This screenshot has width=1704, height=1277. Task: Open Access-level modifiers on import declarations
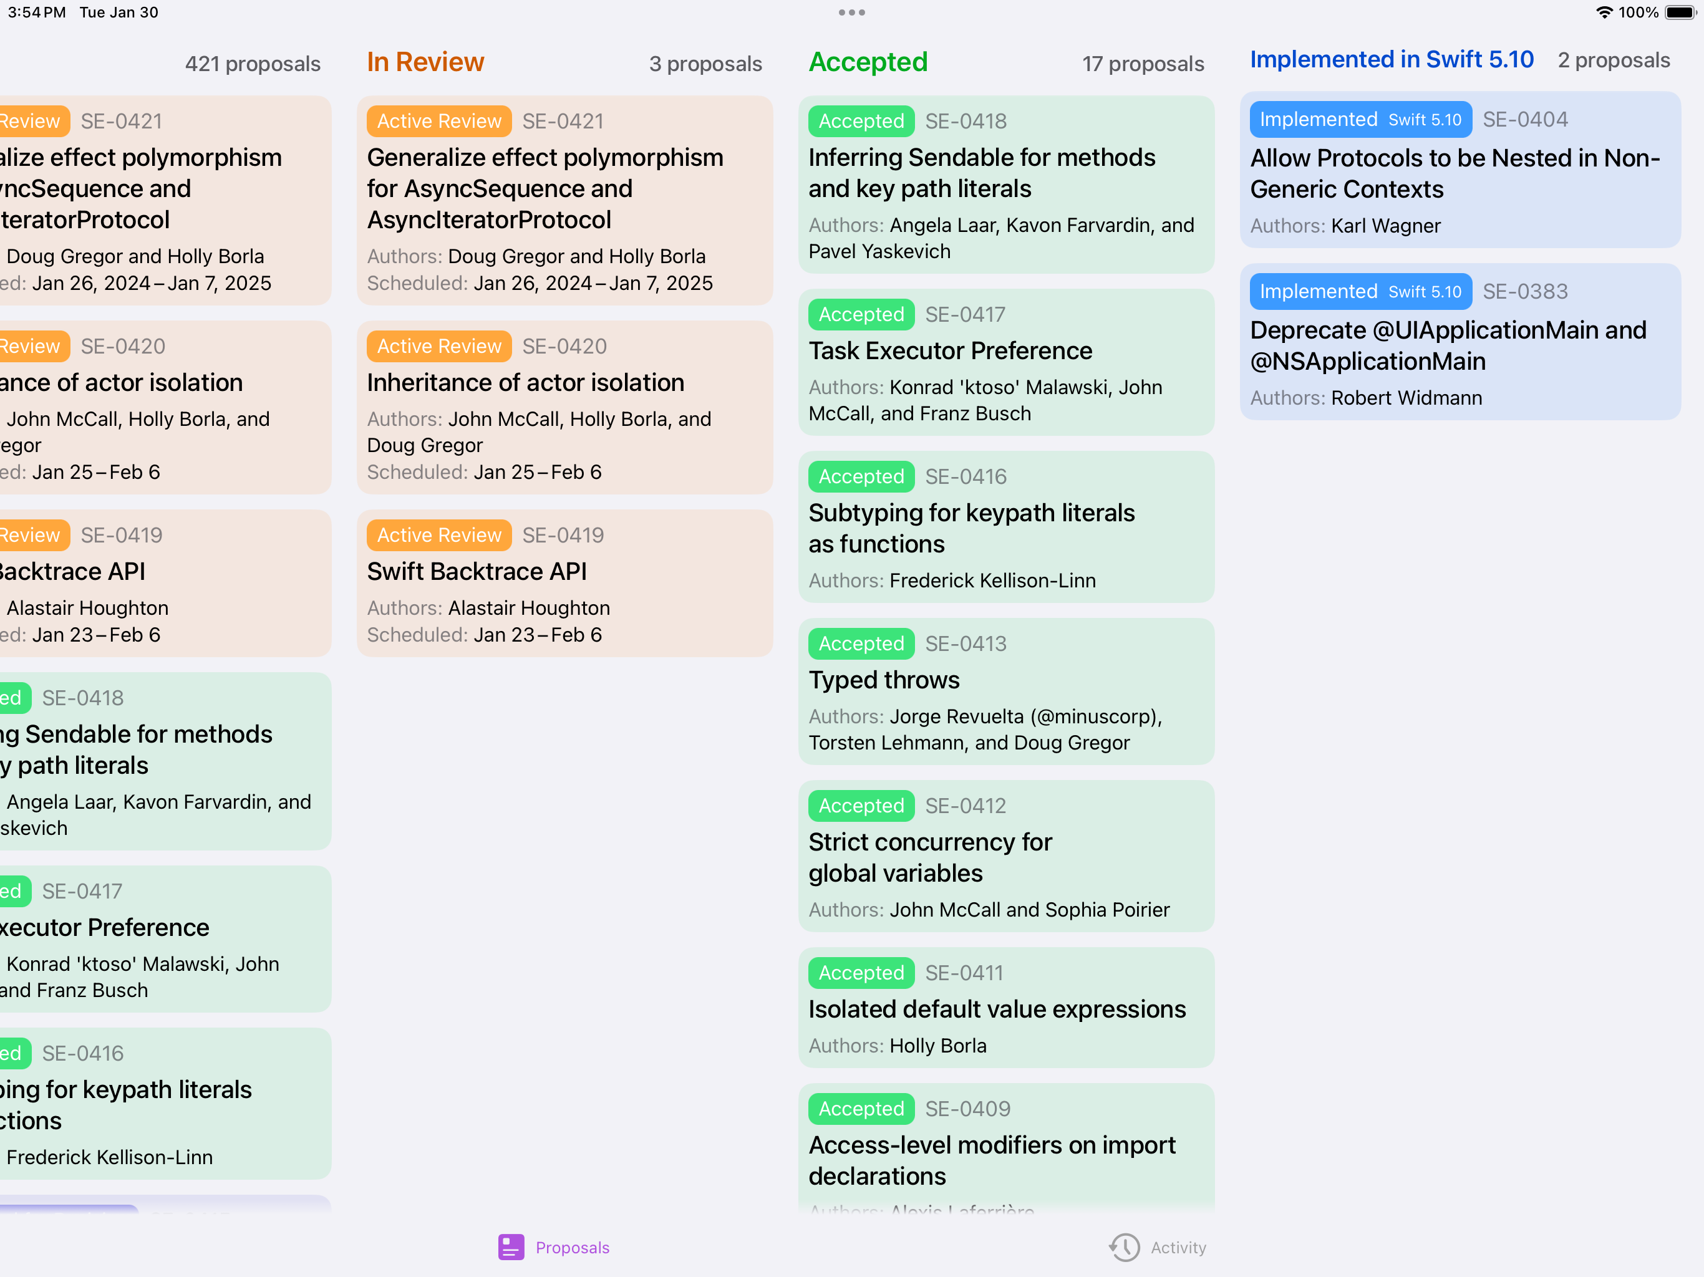tap(1006, 1147)
